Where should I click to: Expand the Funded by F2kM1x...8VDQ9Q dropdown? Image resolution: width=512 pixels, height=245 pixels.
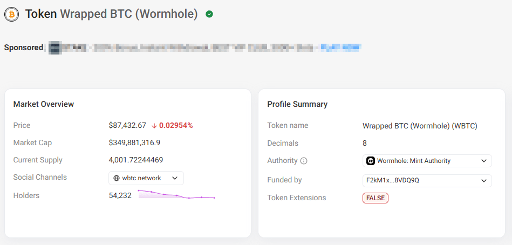pyautogui.click(x=483, y=180)
